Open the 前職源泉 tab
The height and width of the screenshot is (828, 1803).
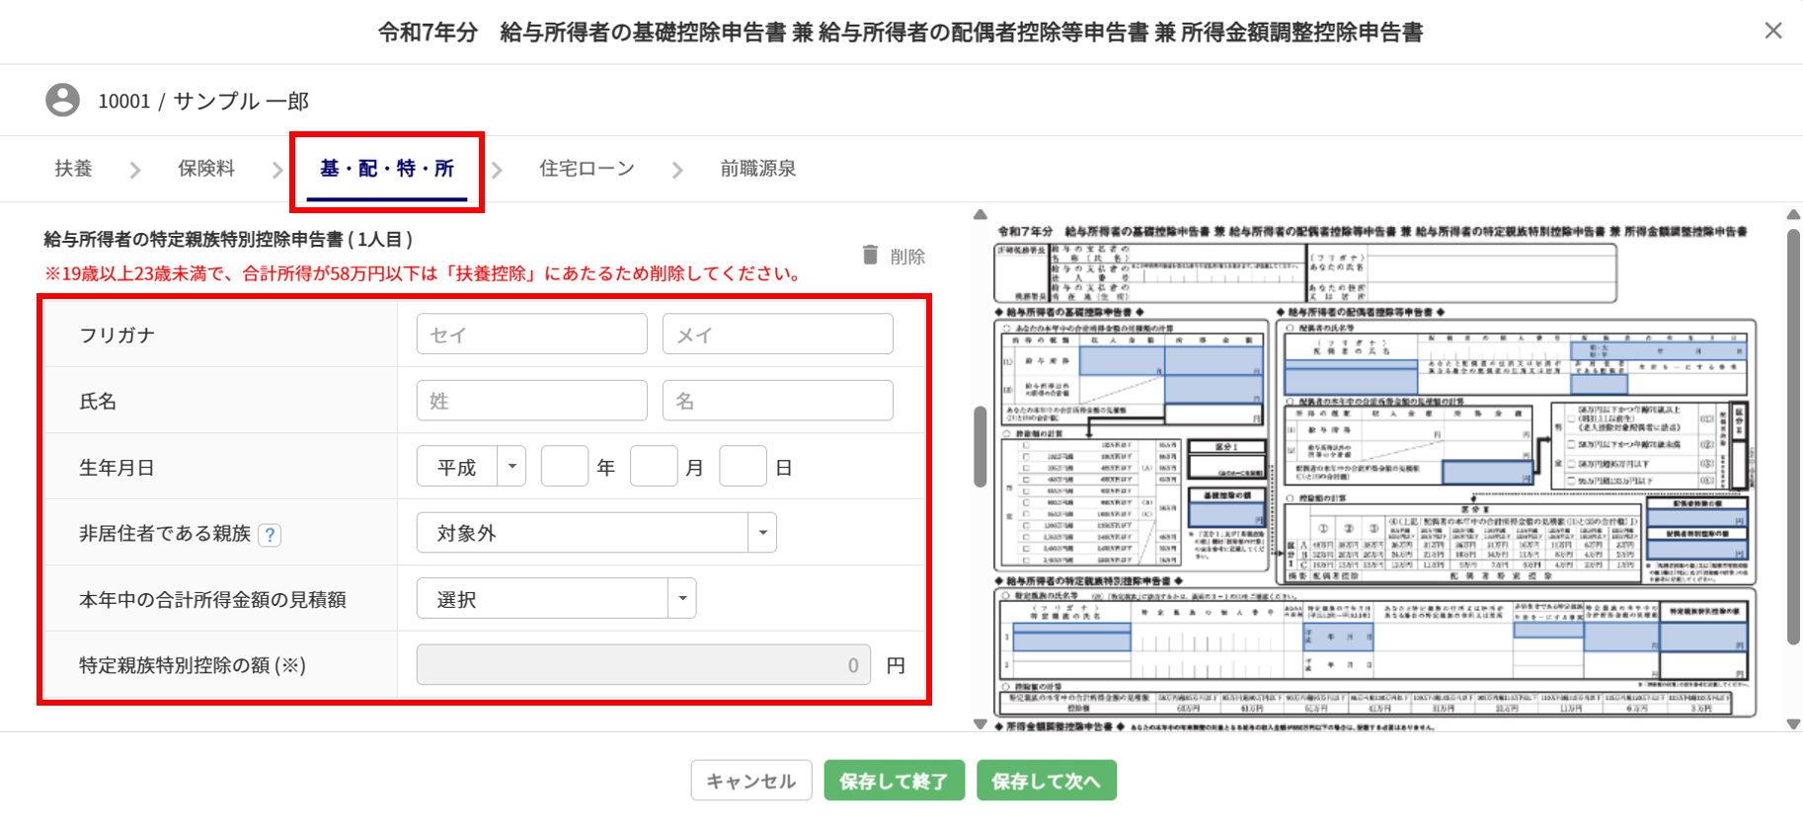tap(757, 169)
